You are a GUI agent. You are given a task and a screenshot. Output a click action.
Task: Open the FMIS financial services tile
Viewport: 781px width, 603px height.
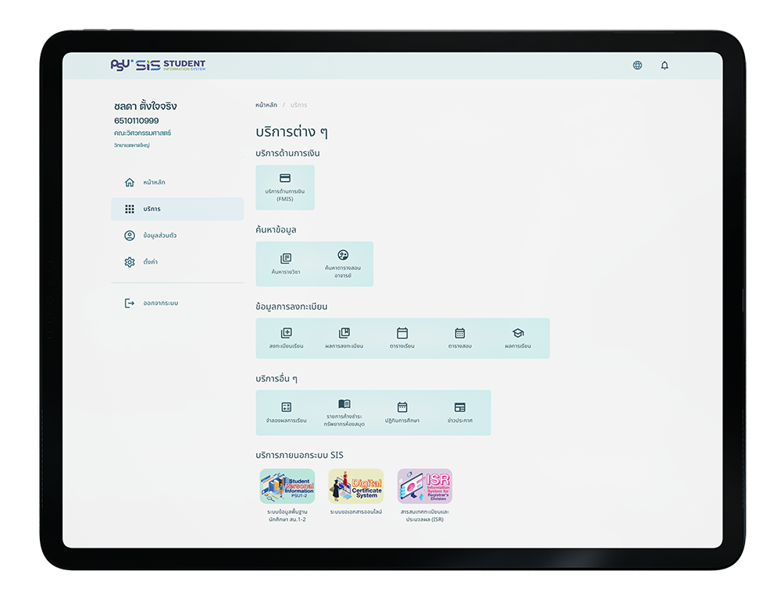tap(284, 187)
